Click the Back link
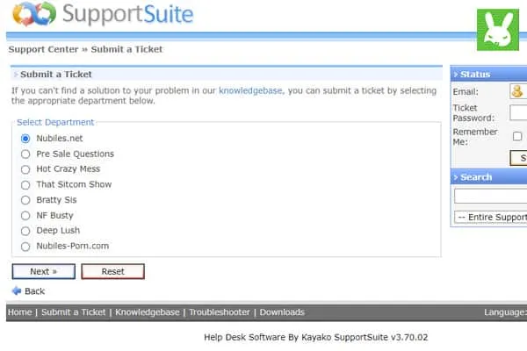This screenshot has height=351, width=527. 34,290
